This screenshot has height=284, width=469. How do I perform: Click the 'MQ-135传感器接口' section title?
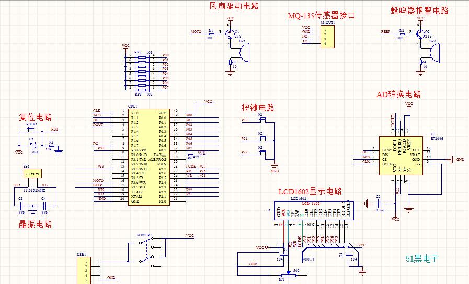point(322,16)
